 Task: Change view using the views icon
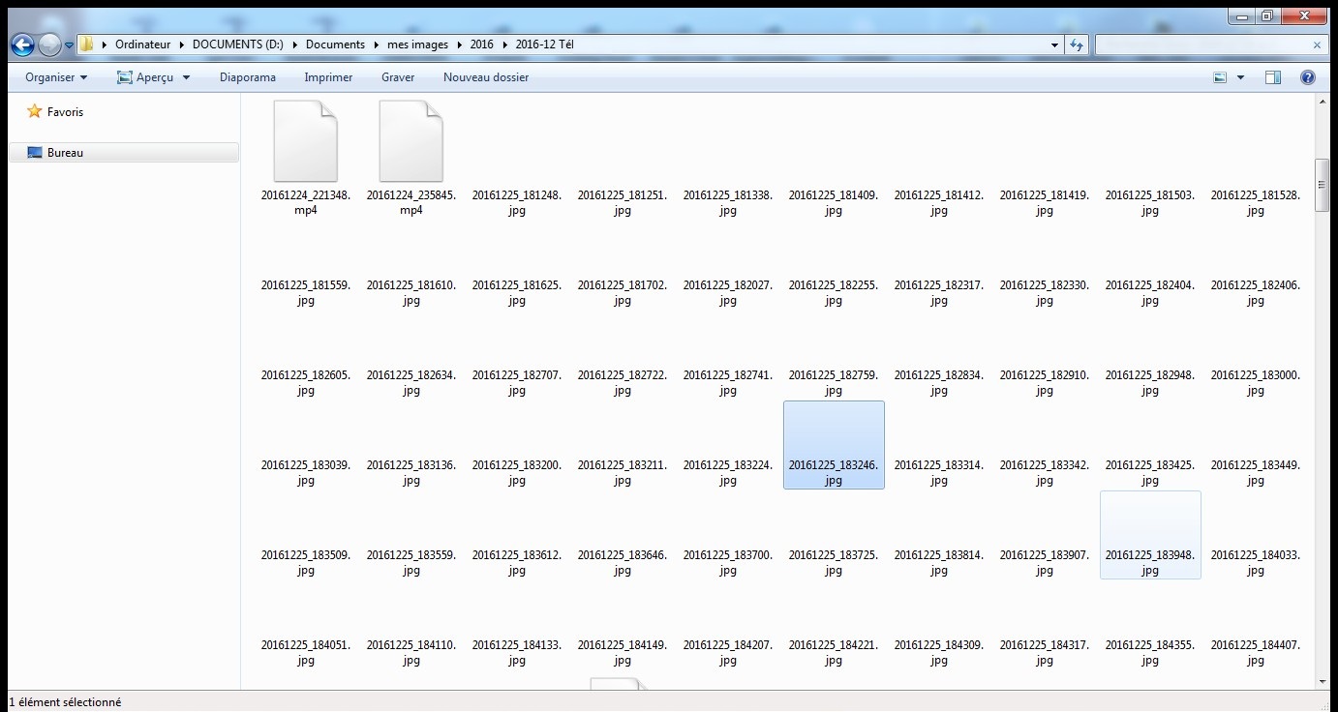(x=1218, y=76)
